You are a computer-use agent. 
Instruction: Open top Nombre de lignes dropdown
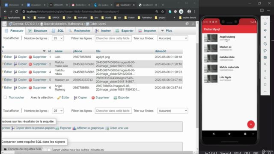(x=58, y=38)
